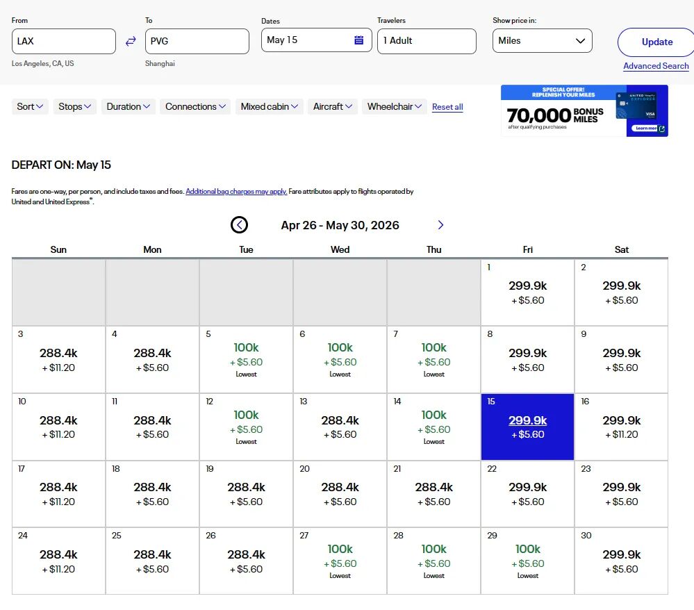
Task: Open the Connections filter dropdown
Action: pyautogui.click(x=195, y=106)
